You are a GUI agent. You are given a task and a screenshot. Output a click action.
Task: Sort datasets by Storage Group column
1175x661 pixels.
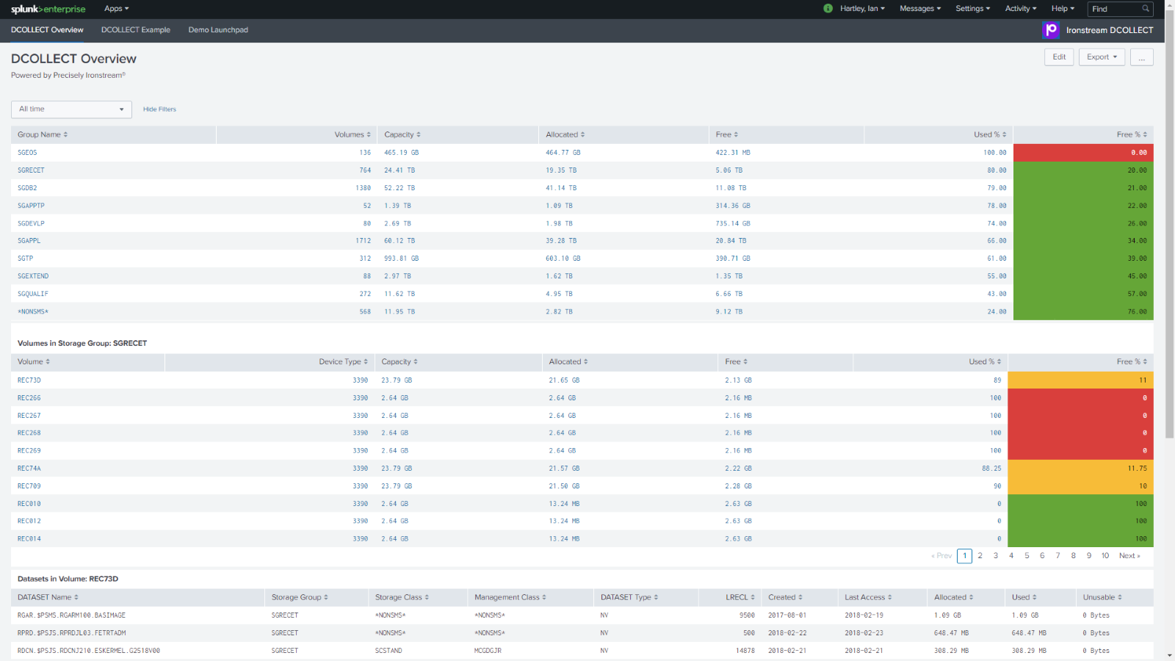(x=300, y=597)
